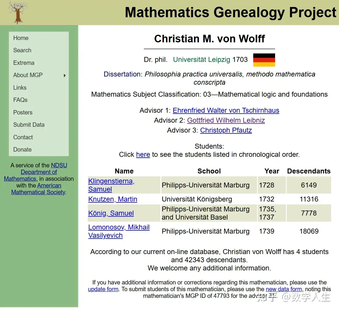The image size is (339, 311).
Task: Open the update form link
Action: point(103,289)
